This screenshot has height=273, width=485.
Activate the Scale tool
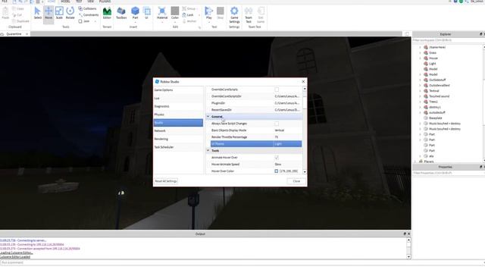click(59, 14)
